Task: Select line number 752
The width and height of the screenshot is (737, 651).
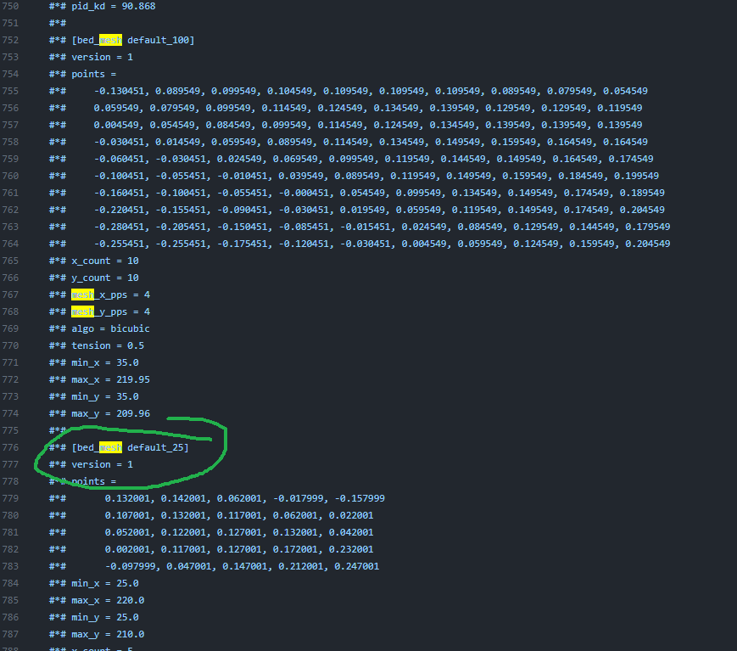Action: [12, 40]
